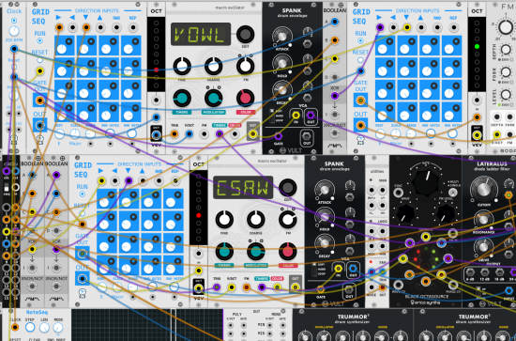
Task: Click COLOR knob on VOWL oscillator
Action: click(x=245, y=98)
